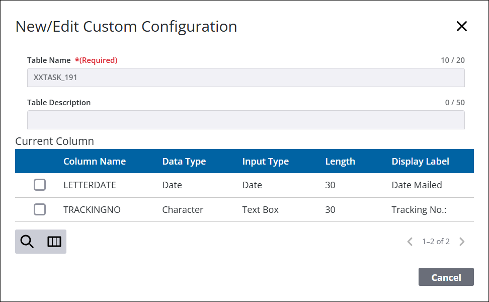Viewport: 489px width, 302px height.
Task: Select the column visibility grid icon
Action: [x=53, y=242]
